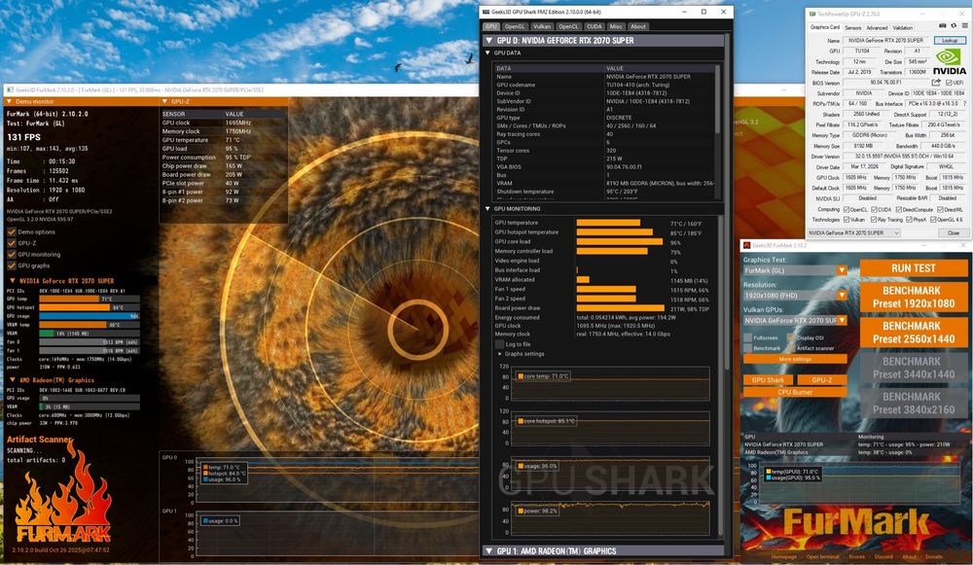Toggle GPU graphs checkbox in FurMark overlay

[x=12, y=265]
